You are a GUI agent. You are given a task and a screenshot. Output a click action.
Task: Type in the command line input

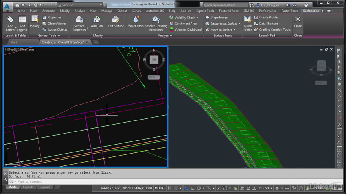tap(175, 182)
